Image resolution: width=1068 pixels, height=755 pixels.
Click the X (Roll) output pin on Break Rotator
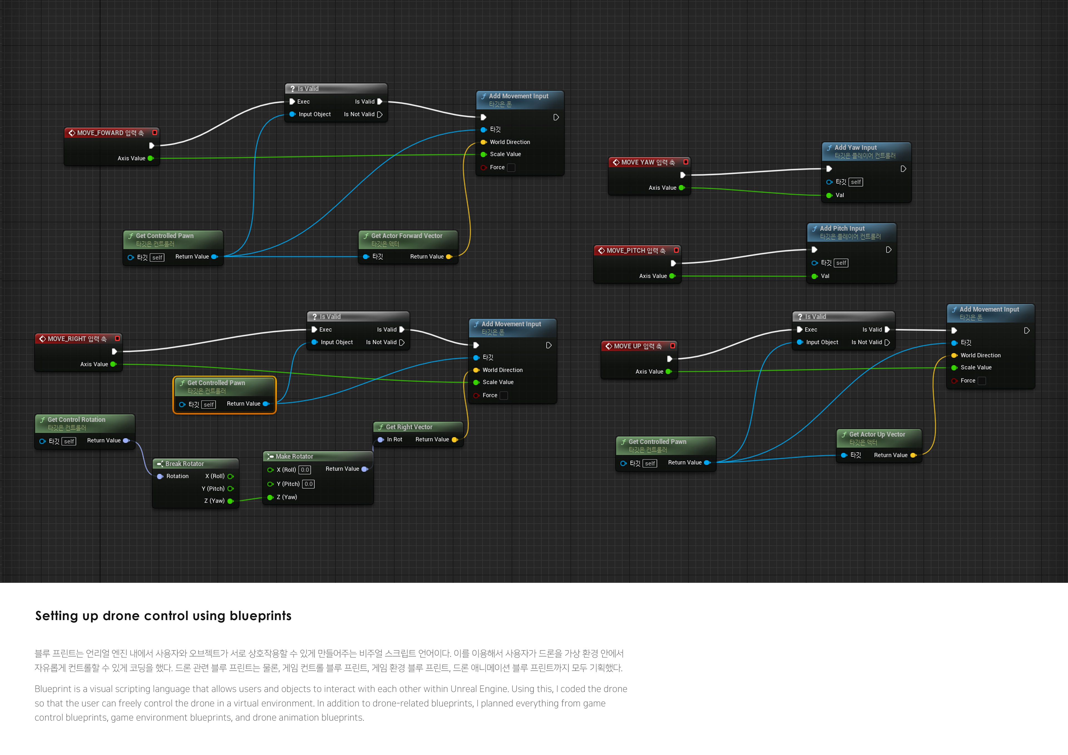point(230,476)
